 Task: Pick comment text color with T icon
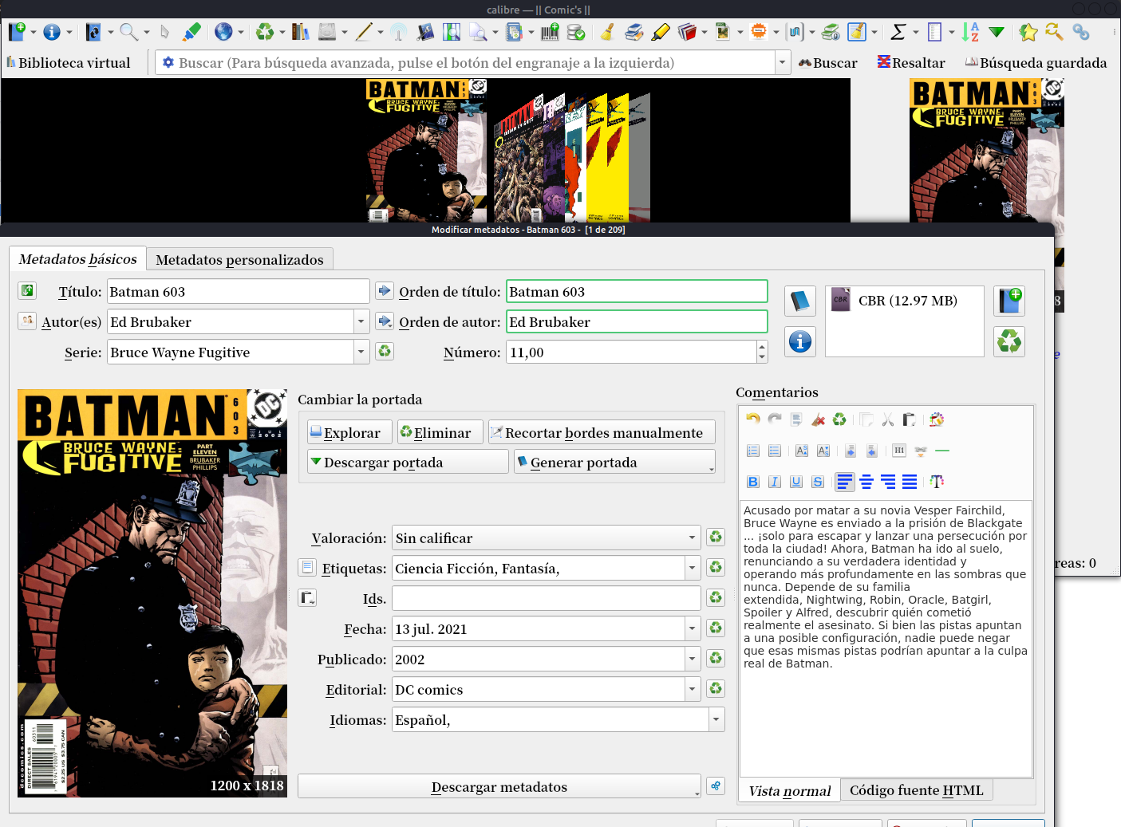point(937,482)
